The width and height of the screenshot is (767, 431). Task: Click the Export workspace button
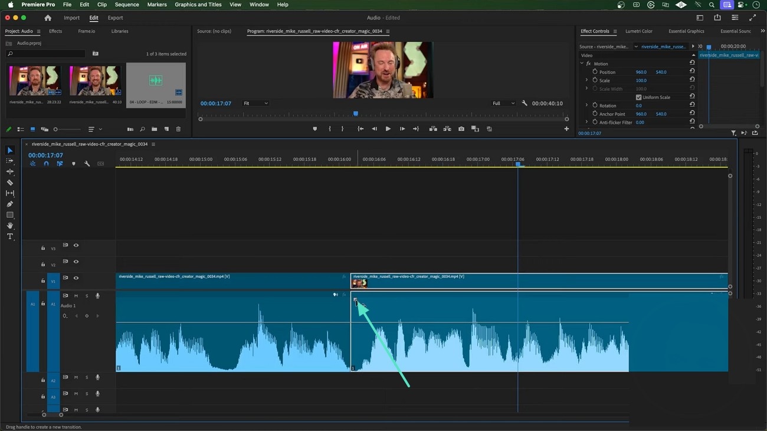pyautogui.click(x=115, y=18)
